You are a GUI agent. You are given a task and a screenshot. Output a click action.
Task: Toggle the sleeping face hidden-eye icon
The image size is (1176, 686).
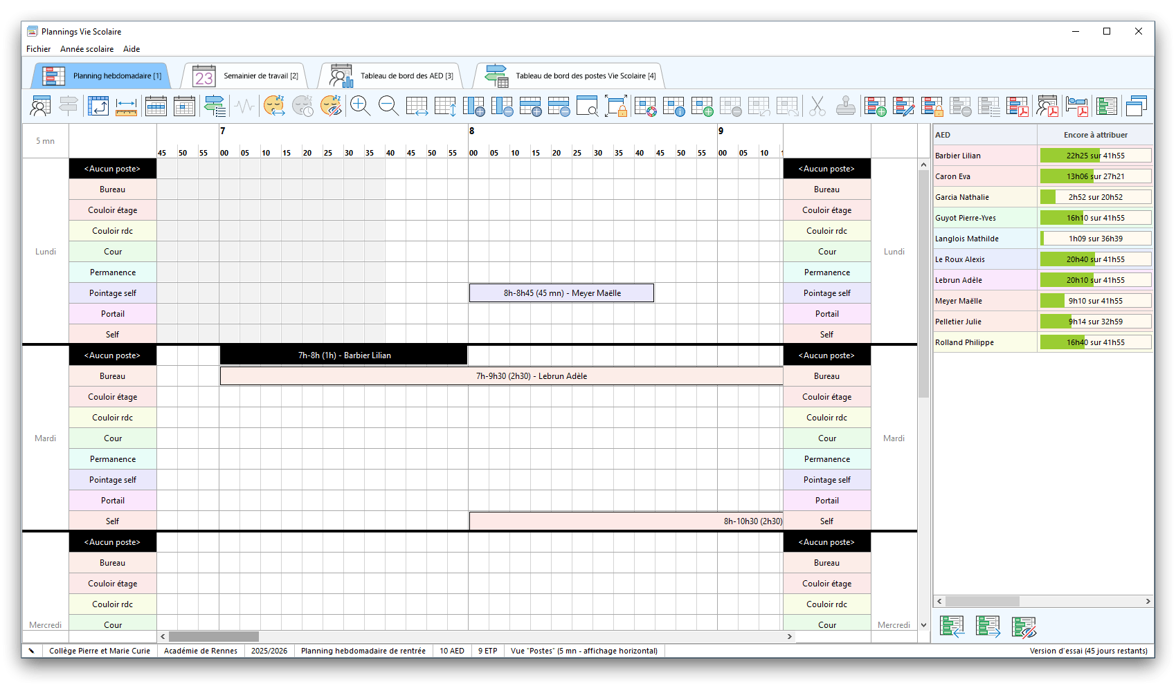point(332,106)
